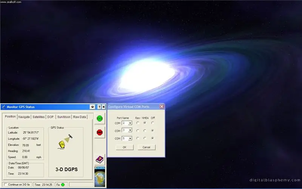The height and width of the screenshot is (189, 302).
Task: Click the DeLorme globe map icon
Action: [100, 177]
